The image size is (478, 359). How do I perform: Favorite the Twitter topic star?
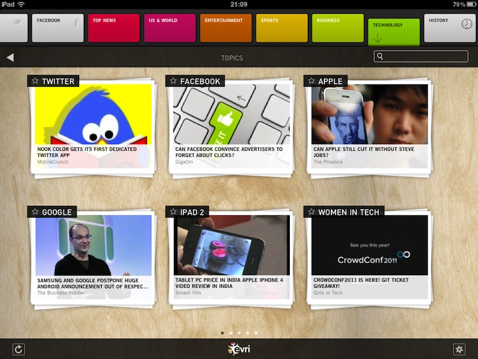(x=35, y=81)
